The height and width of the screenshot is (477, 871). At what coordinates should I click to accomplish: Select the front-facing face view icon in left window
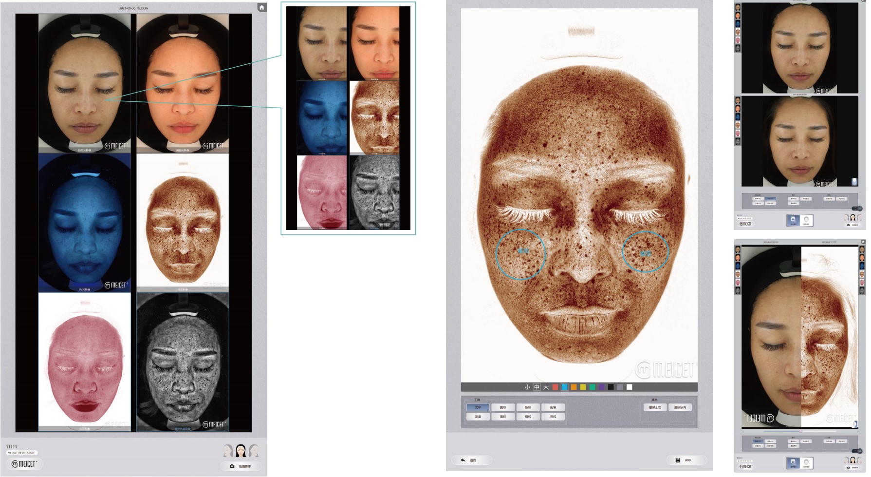(241, 451)
